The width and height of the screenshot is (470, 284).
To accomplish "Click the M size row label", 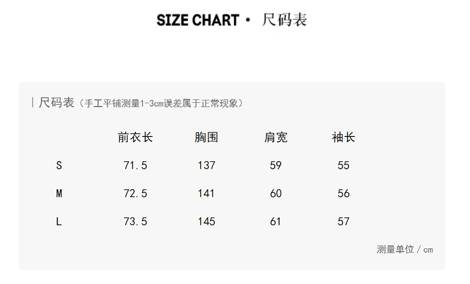I will coord(59,194).
